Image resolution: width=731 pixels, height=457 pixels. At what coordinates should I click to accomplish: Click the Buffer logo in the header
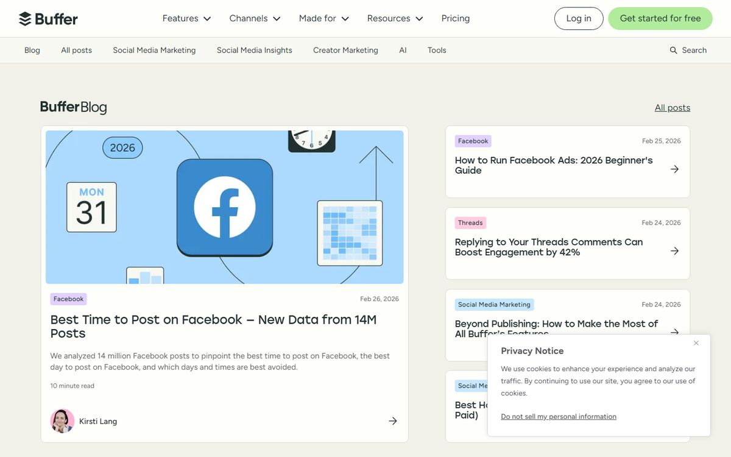point(48,19)
